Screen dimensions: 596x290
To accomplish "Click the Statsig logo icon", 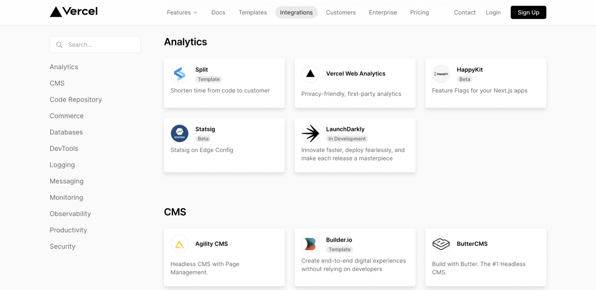I will [180, 133].
